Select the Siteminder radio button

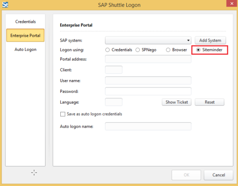point(198,50)
